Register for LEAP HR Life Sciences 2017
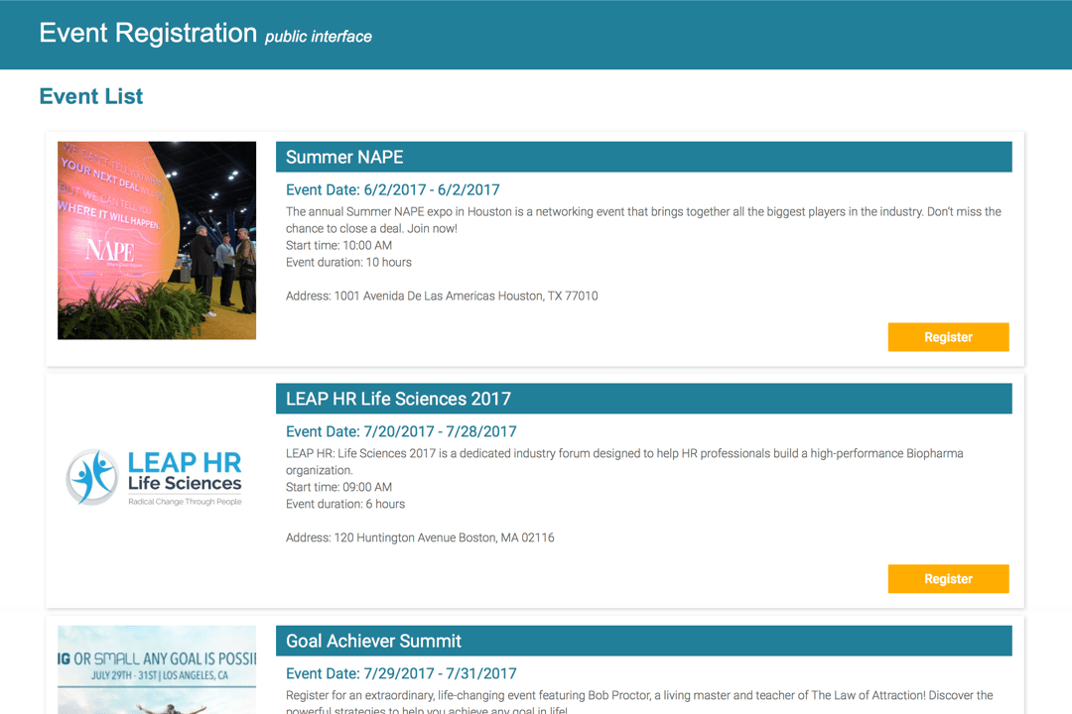1072x714 pixels. point(948,579)
